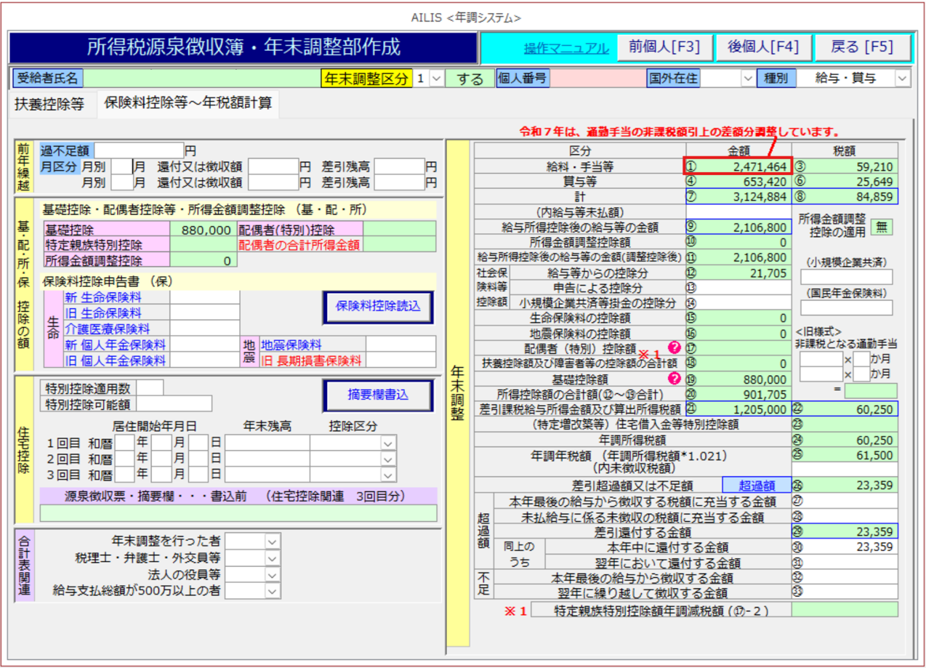
Task: Click the 地震保険料 amount field
Action: pos(400,345)
